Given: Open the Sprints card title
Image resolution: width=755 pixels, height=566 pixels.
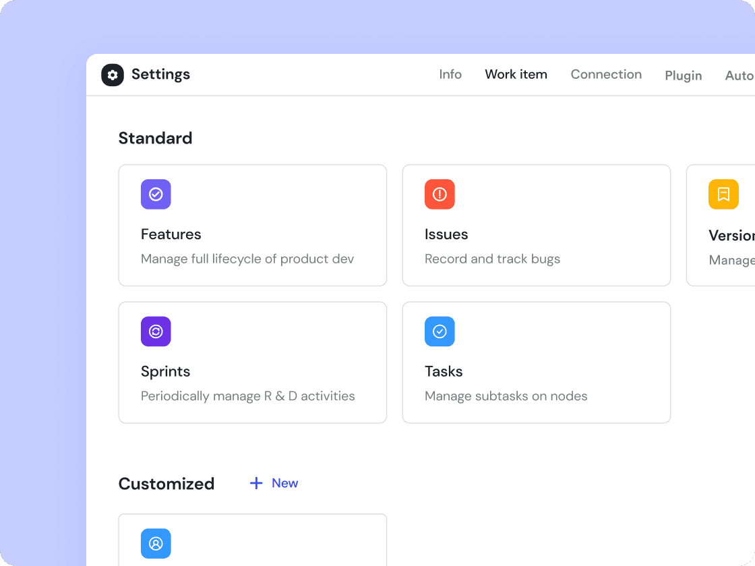Looking at the screenshot, I should tap(165, 371).
